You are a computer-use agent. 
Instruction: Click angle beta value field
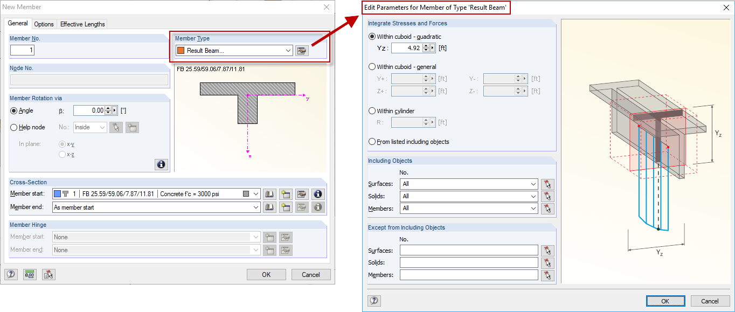click(x=88, y=110)
